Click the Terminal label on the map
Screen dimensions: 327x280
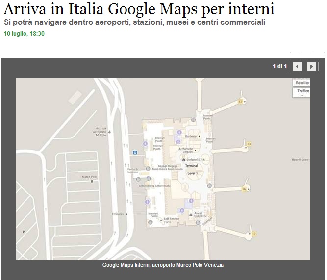192,166
